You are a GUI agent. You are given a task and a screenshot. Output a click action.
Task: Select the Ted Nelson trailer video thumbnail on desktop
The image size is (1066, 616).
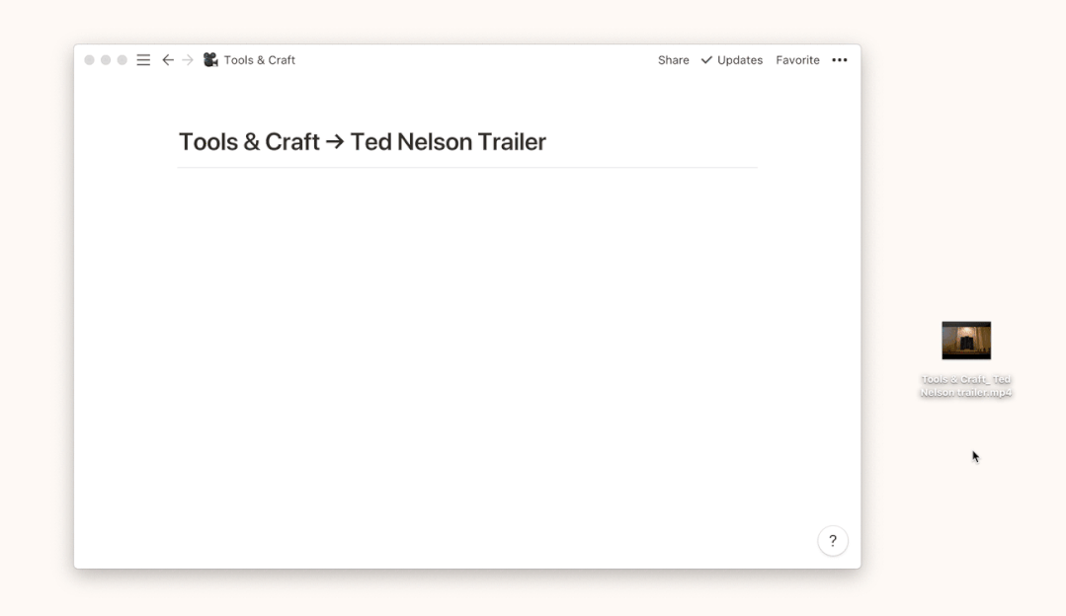pos(965,341)
